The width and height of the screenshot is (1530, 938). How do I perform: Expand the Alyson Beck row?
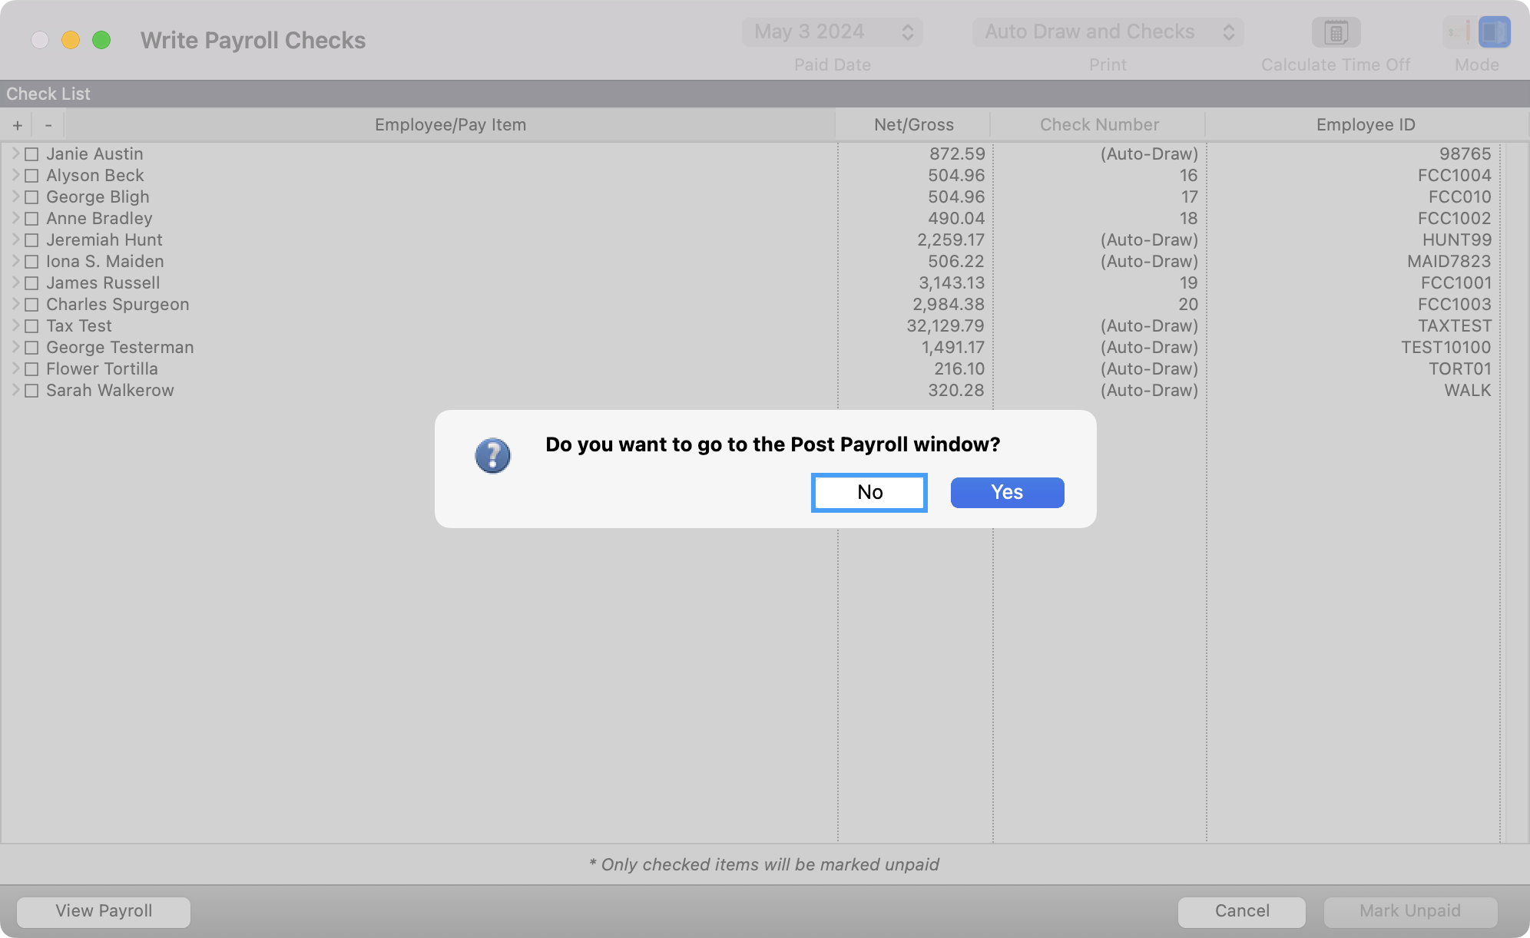point(15,175)
